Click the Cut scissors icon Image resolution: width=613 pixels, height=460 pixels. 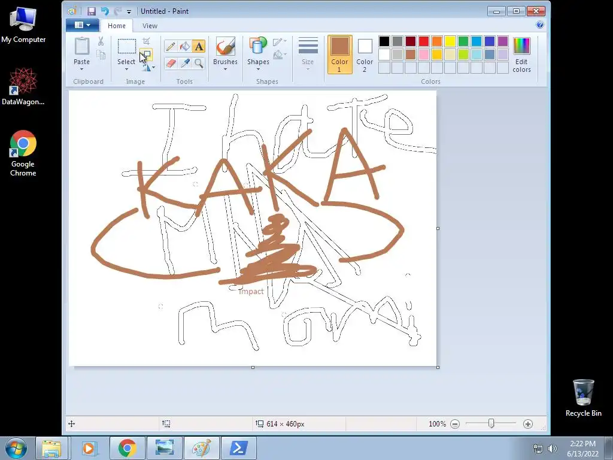(x=101, y=41)
